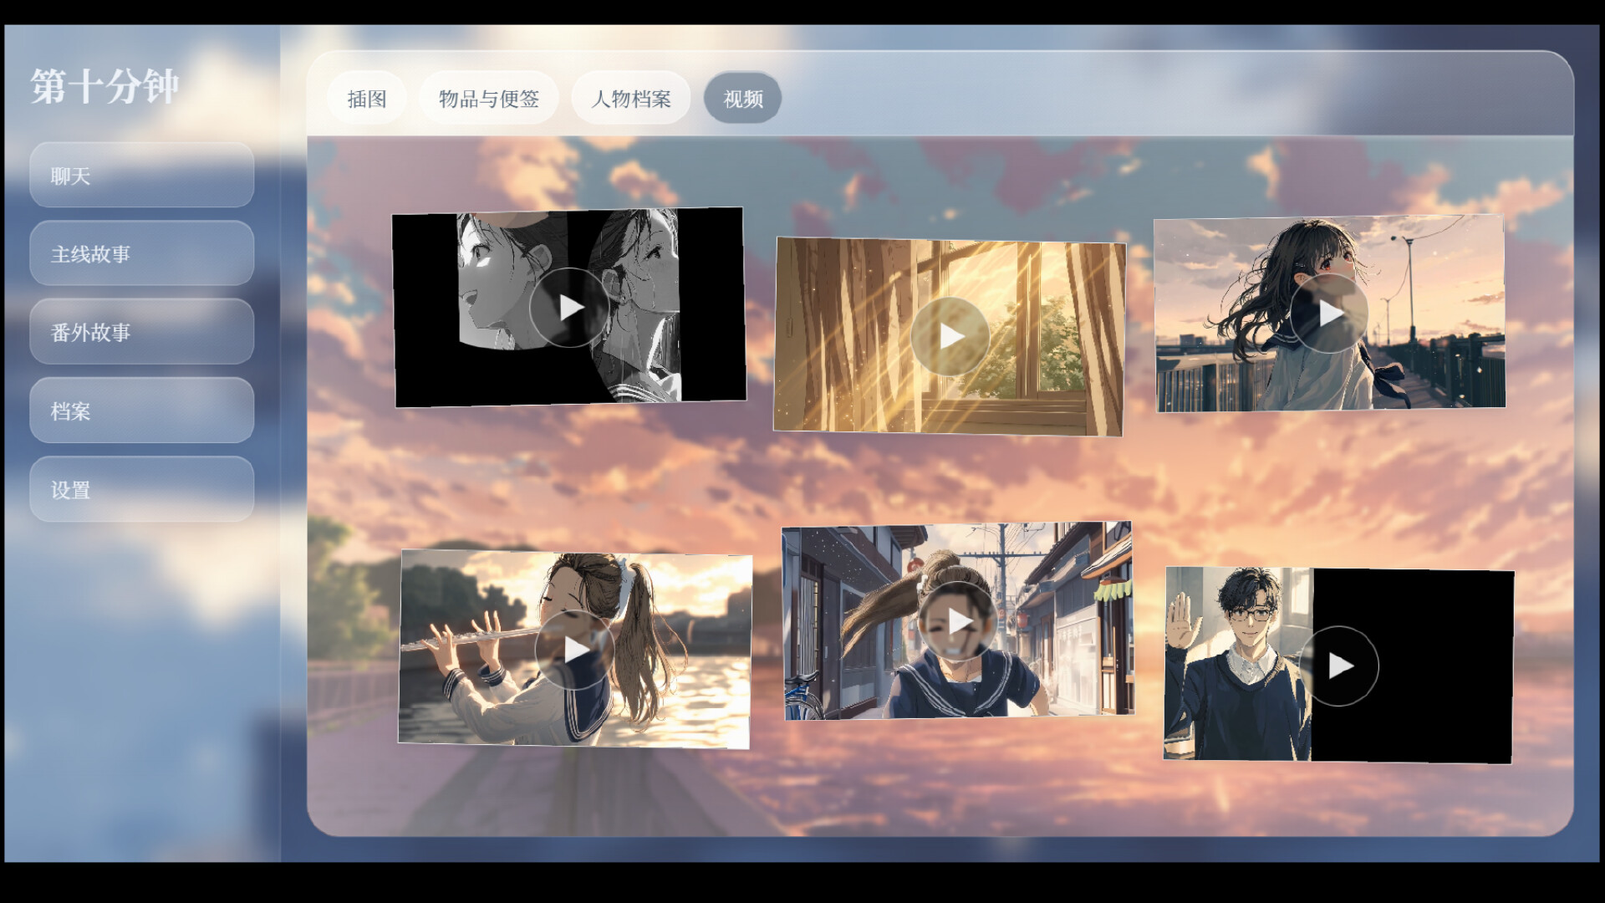
Task: Open 设置 settings
Action: 142,489
